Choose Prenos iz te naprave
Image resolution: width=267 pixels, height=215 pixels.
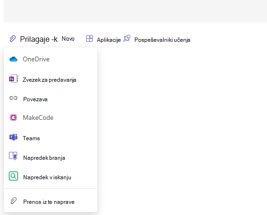(x=51, y=202)
